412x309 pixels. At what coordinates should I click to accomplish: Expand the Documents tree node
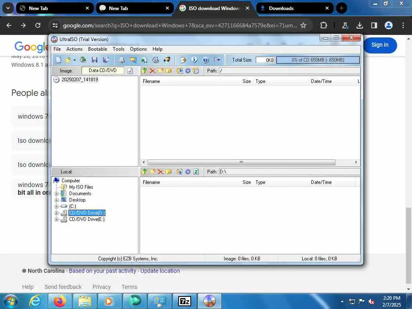[x=56, y=194]
